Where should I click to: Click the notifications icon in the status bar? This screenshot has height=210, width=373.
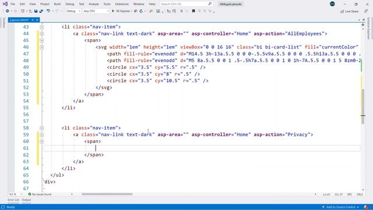click(366, 207)
